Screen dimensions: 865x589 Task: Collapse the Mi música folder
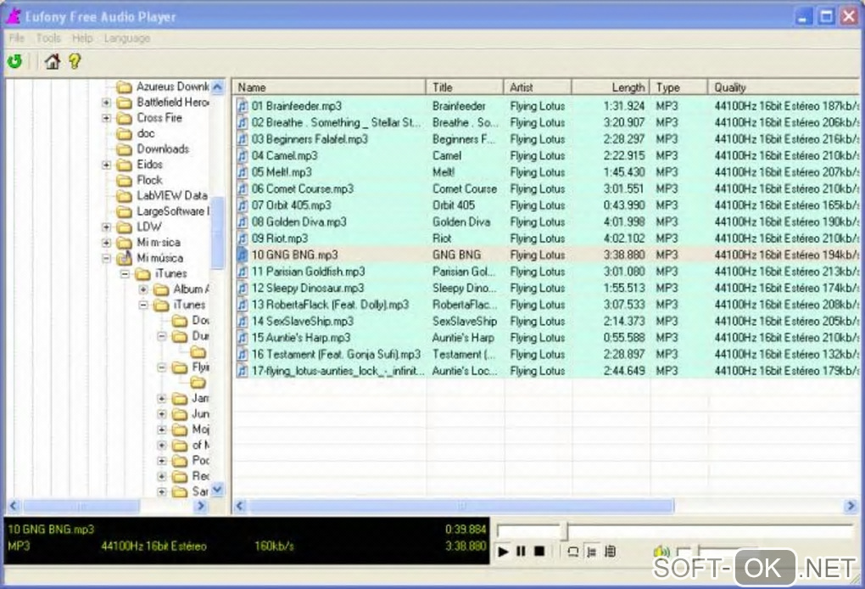(106, 258)
